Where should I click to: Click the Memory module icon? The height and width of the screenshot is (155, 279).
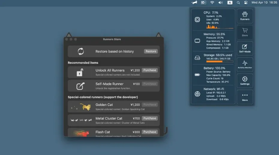coord(197,41)
